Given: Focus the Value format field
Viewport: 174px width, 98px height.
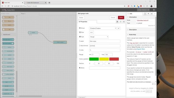Looking at the screenshot, I should [x=105, y=46].
